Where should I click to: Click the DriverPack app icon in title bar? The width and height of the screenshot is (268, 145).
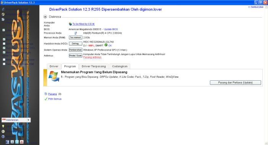click(x=2, y=2)
